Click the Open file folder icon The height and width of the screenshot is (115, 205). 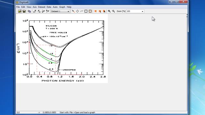pos(20,11)
